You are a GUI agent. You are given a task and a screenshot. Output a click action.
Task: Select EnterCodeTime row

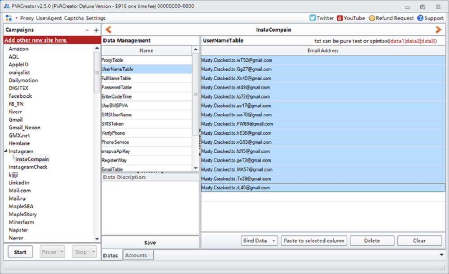pos(147,96)
